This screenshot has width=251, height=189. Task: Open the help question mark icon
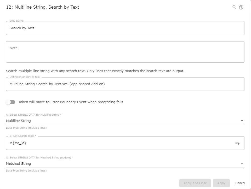point(241,7)
